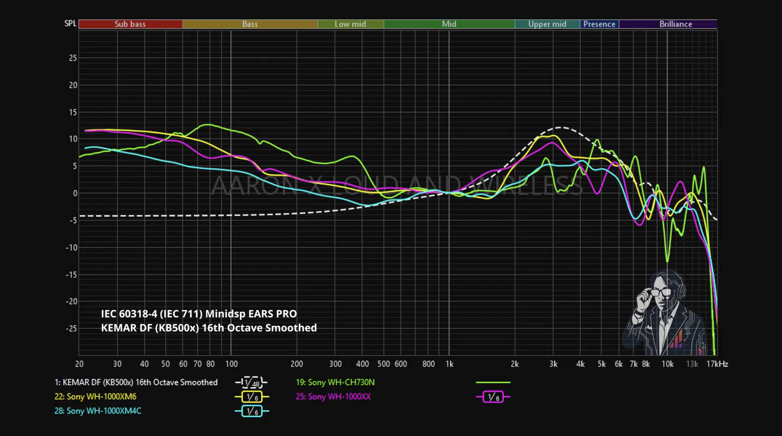Click the Presence frequency band label
This screenshot has height=436, width=782.
tap(599, 24)
